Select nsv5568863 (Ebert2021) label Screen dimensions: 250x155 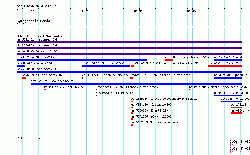pos(149,110)
